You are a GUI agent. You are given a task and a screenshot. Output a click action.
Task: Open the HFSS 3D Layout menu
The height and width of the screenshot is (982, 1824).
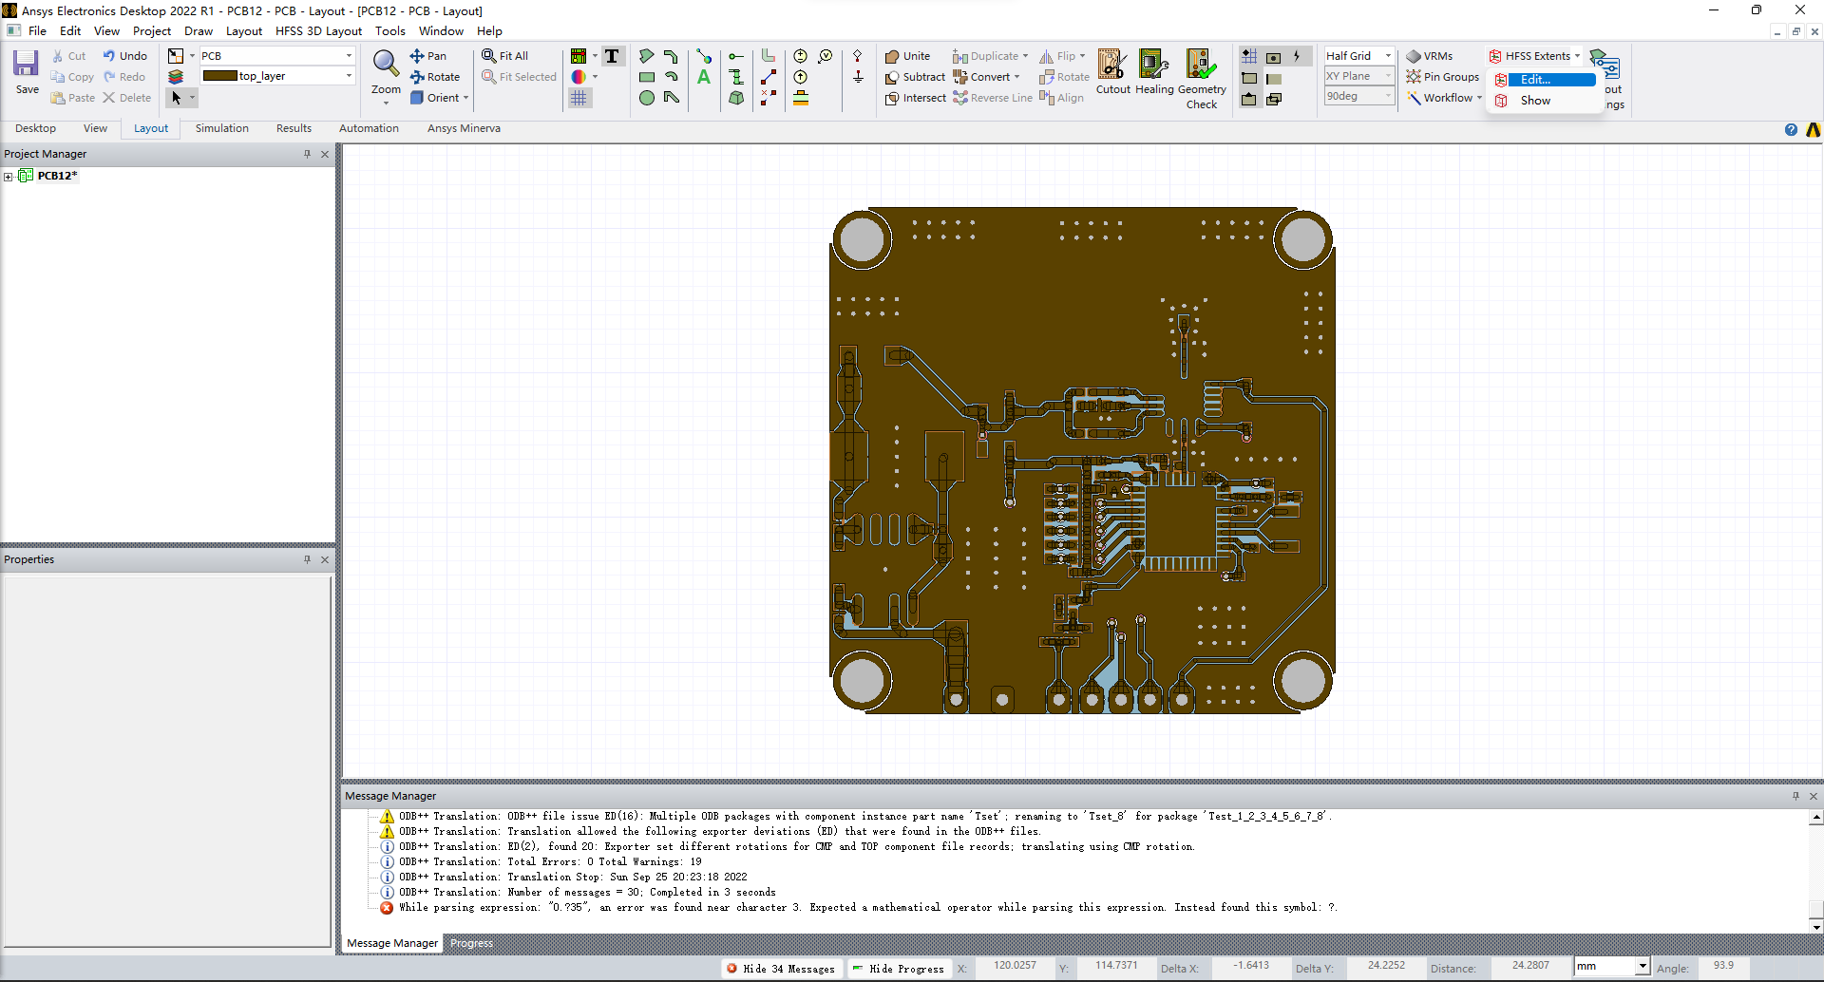coord(318,31)
